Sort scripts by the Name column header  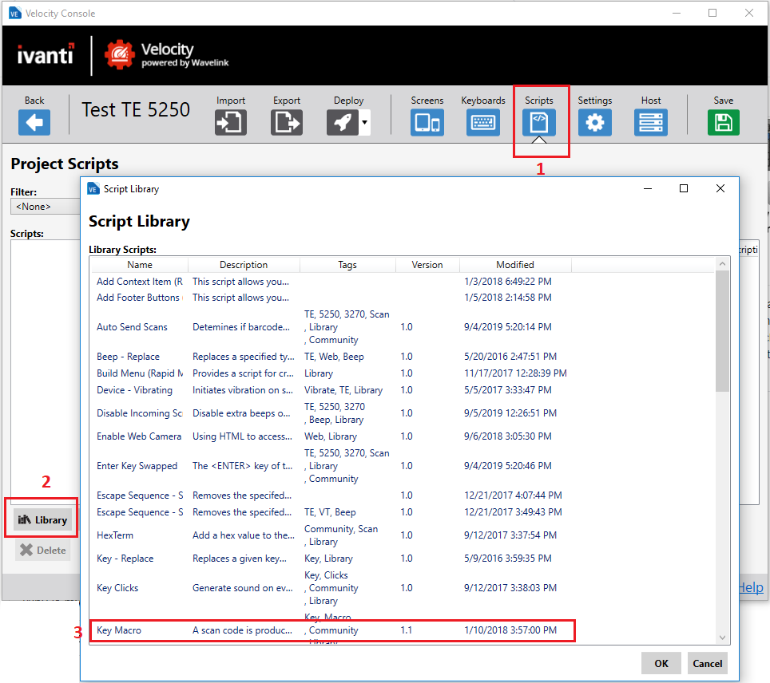coord(139,264)
